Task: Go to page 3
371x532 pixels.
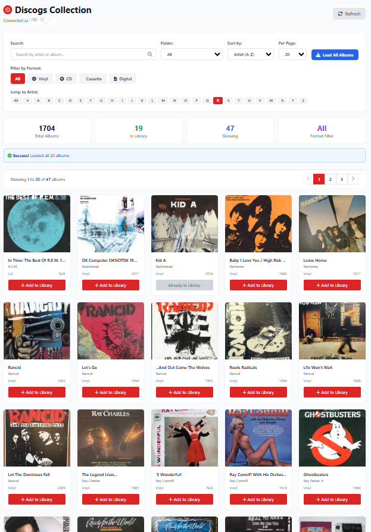Action: click(341, 179)
